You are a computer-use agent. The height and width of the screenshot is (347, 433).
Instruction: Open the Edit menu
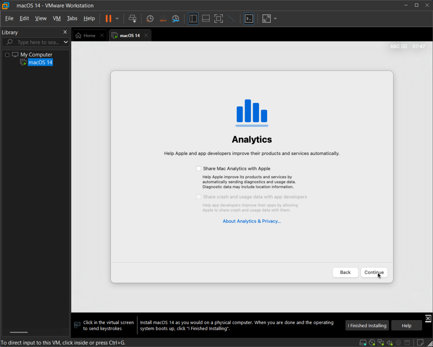coord(24,19)
